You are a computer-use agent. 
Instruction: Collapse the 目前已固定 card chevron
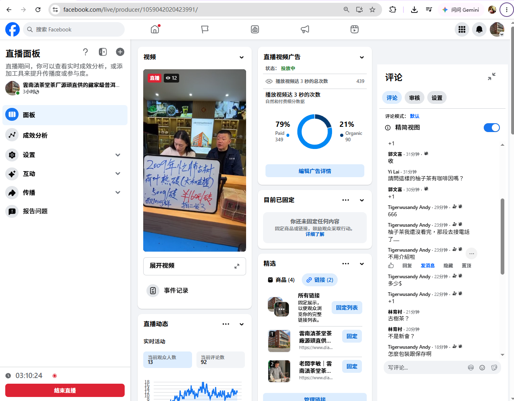tap(362, 200)
